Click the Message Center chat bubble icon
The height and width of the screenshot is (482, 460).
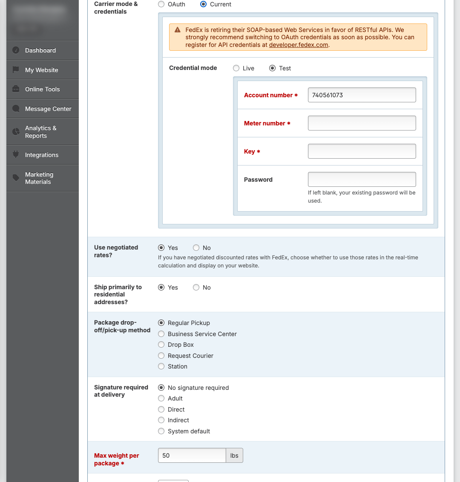[x=16, y=108]
